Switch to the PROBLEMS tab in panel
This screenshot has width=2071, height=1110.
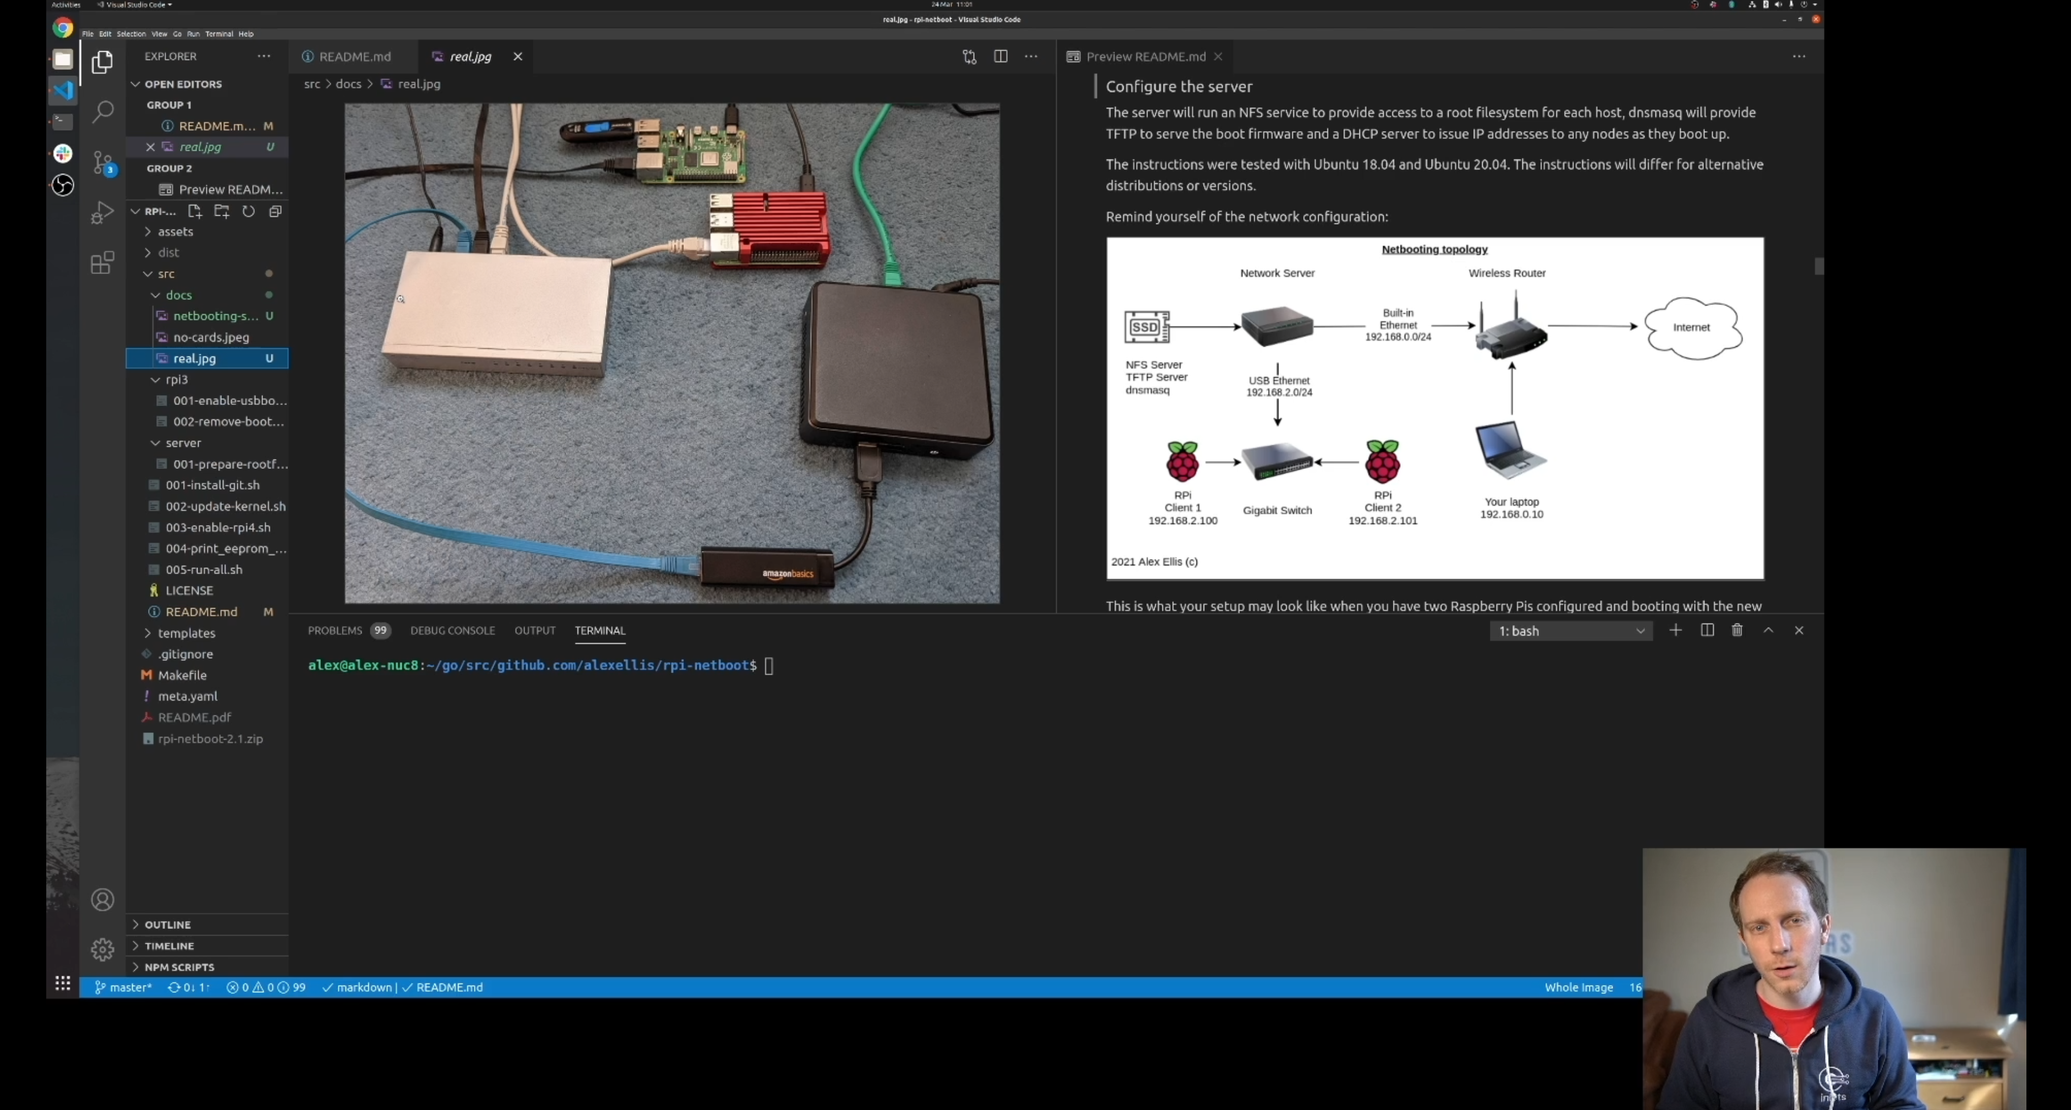tap(334, 629)
